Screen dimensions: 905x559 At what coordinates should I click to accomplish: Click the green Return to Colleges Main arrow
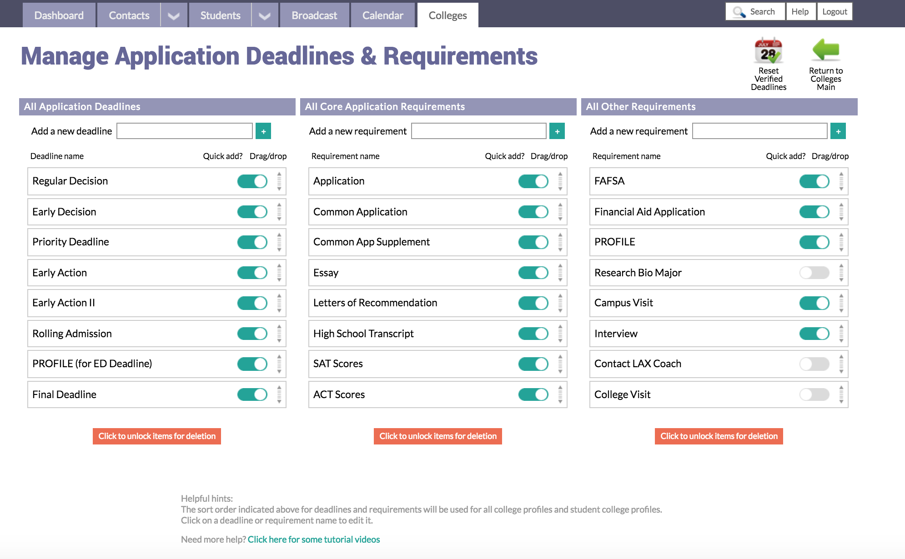(825, 50)
